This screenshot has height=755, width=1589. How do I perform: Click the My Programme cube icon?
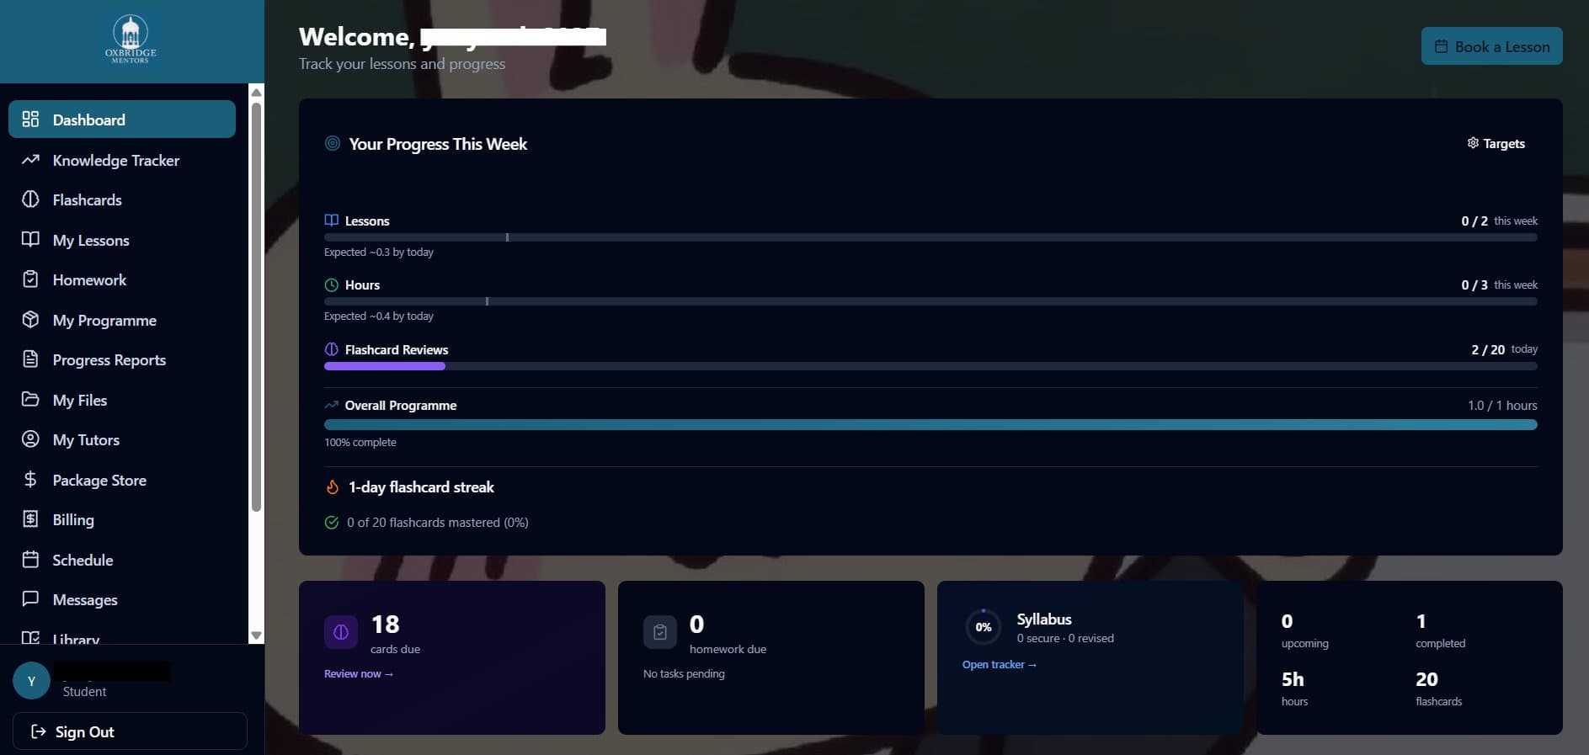point(30,320)
